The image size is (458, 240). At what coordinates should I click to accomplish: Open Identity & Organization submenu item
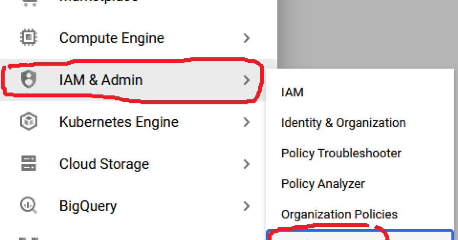tap(343, 123)
